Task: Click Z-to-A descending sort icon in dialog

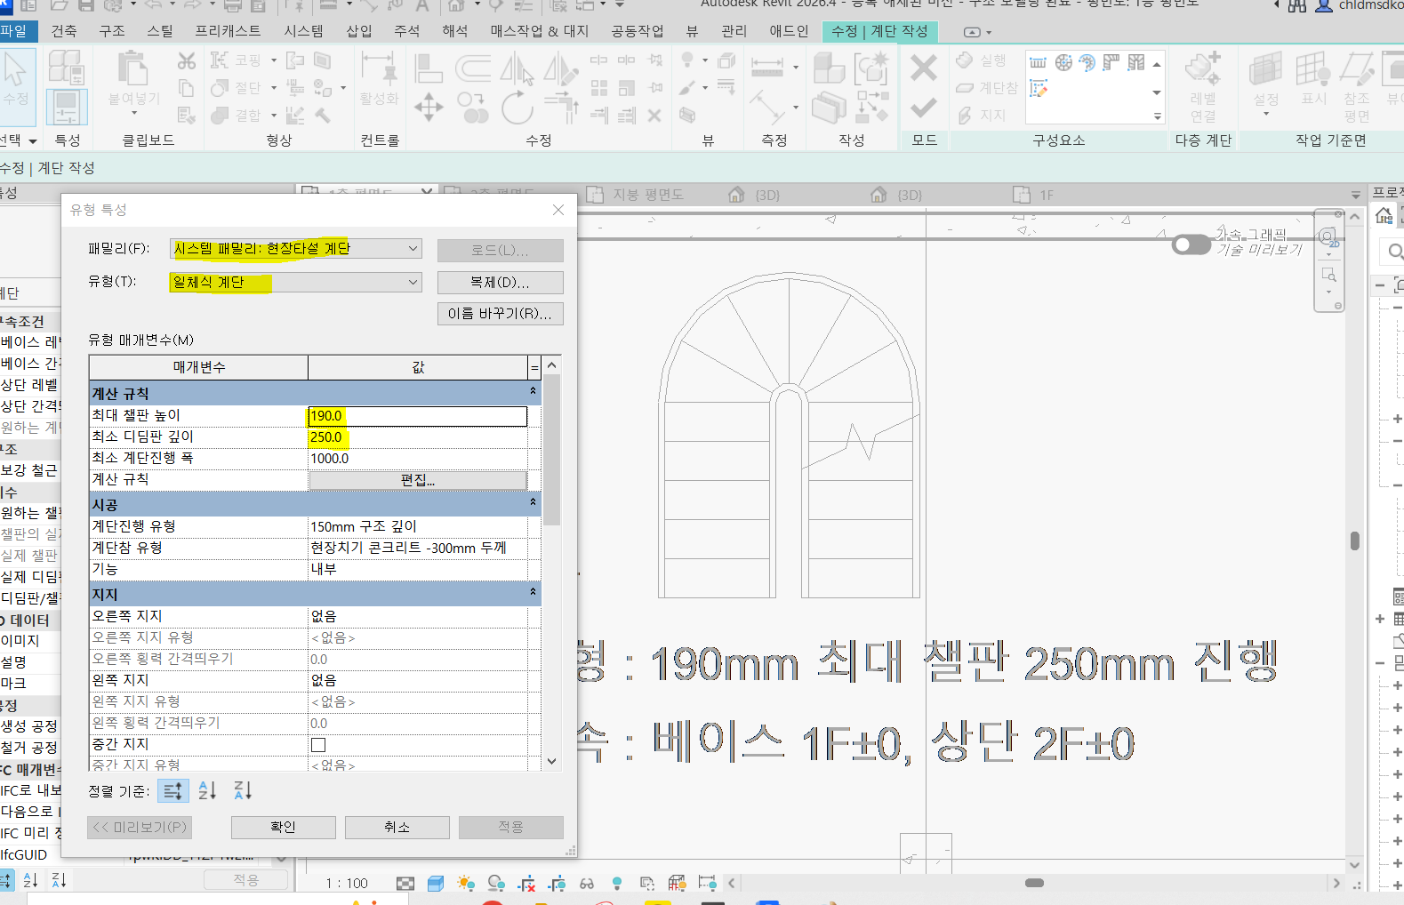Action: coord(242,790)
